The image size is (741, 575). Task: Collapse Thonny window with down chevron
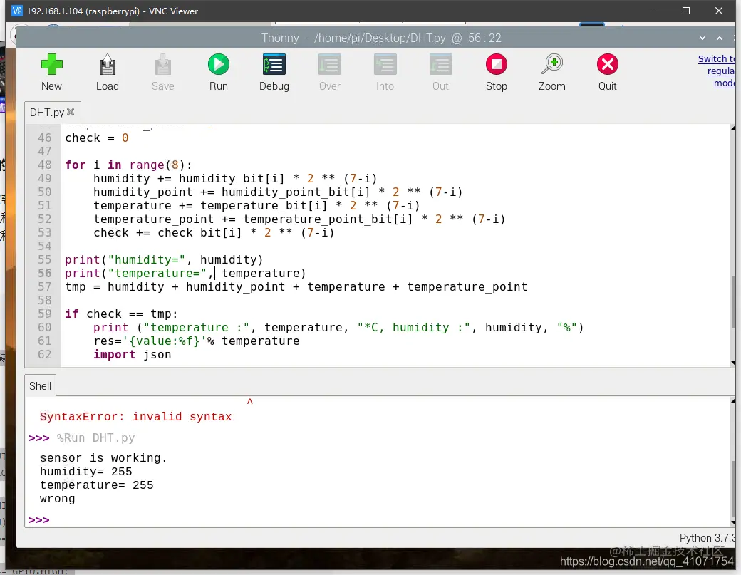[703, 38]
